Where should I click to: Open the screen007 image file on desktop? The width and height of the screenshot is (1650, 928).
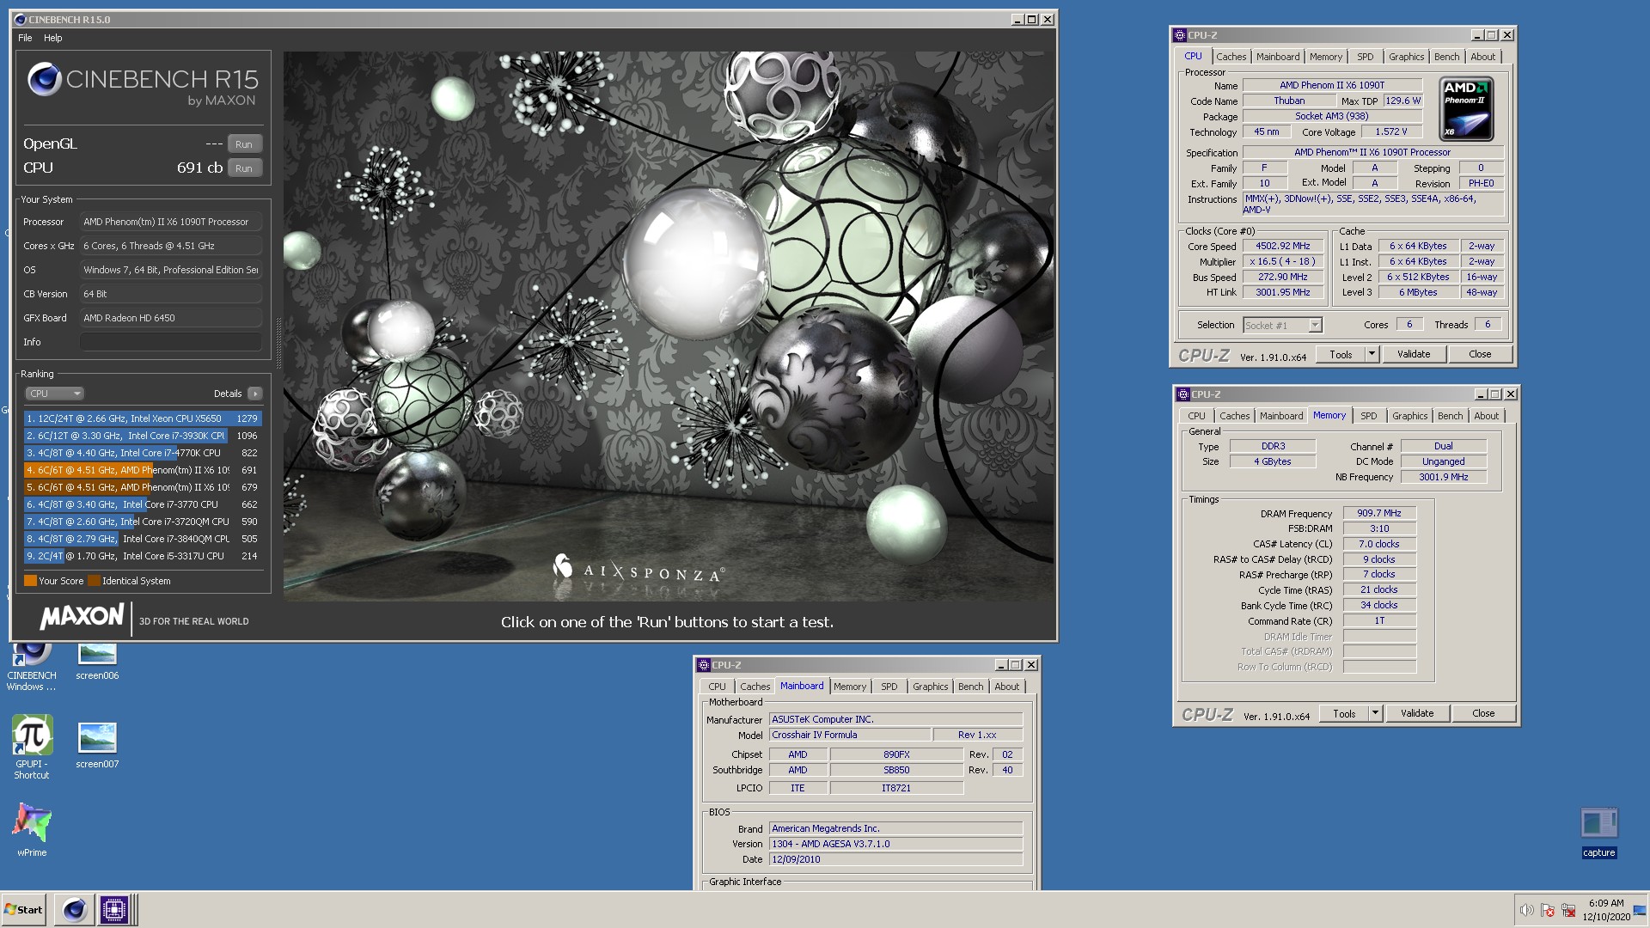tap(97, 745)
